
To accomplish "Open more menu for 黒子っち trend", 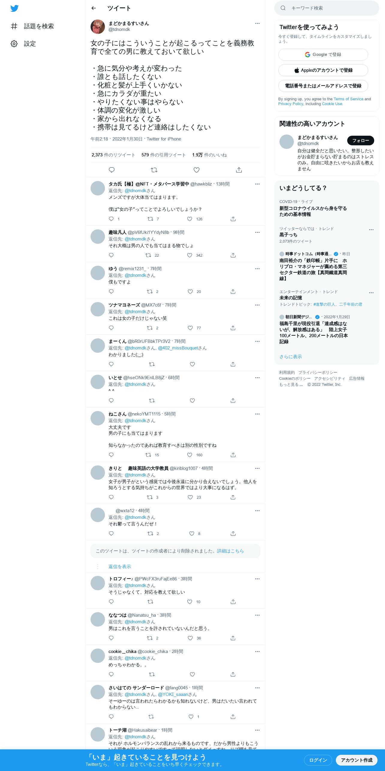I will click(x=371, y=229).
